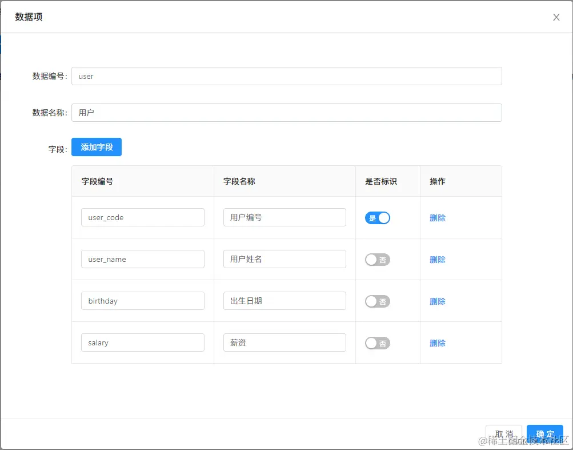Enable the identifier switch for user_name

click(x=377, y=259)
